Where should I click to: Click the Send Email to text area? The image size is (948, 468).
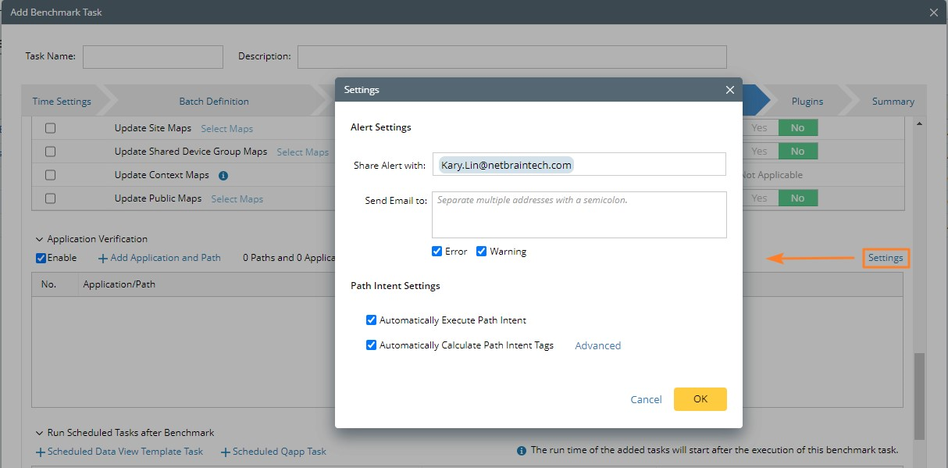click(579, 215)
